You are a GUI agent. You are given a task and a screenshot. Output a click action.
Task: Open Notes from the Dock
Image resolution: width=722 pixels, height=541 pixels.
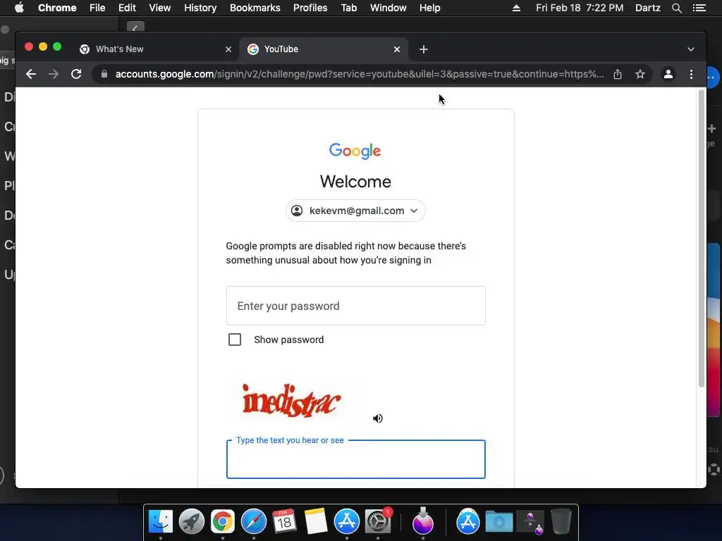pos(315,522)
